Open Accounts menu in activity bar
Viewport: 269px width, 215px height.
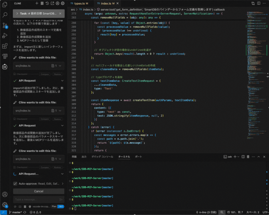click(5, 194)
